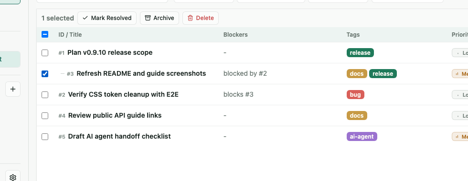The width and height of the screenshot is (468, 181).
Task: Click the priority badge on Draft AI agent row
Action: tap(460, 137)
